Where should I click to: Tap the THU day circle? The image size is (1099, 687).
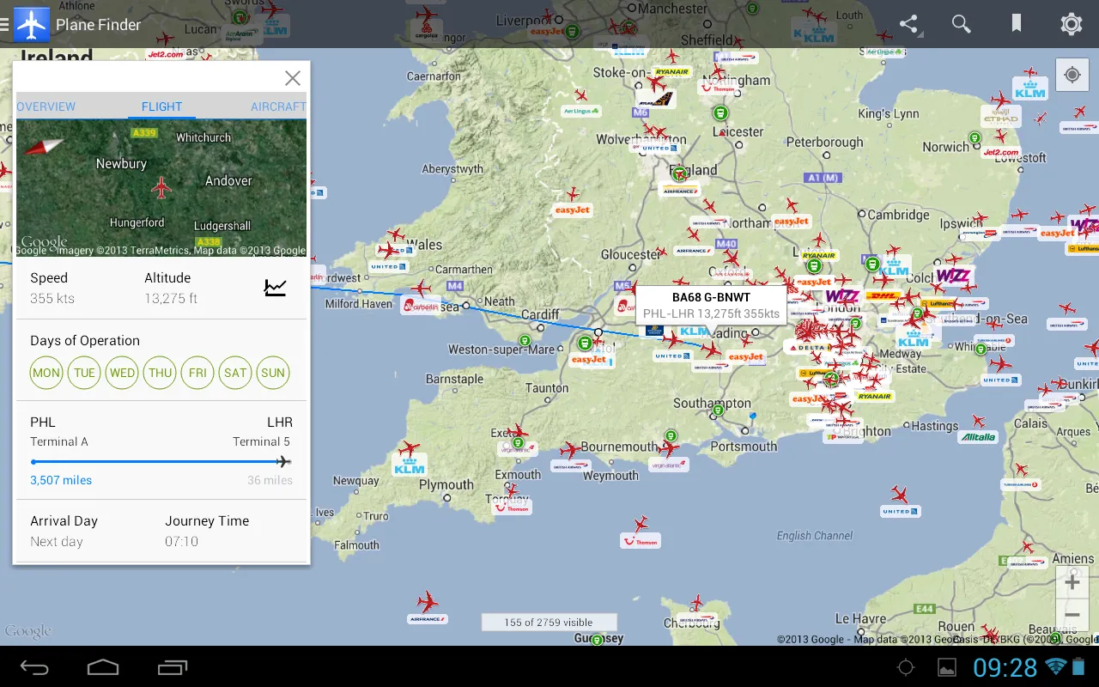[160, 373]
